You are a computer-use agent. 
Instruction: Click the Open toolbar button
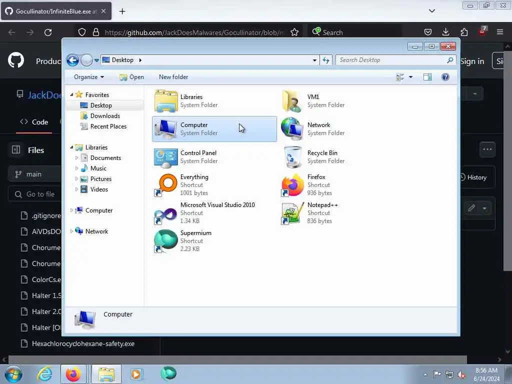pyautogui.click(x=131, y=77)
